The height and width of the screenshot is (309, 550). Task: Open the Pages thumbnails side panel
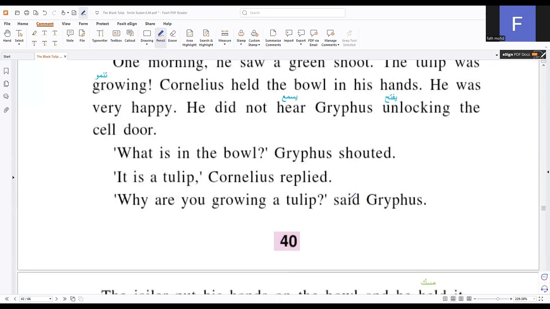pyautogui.click(x=6, y=84)
